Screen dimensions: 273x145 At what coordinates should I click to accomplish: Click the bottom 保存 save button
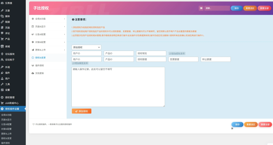click(x=237, y=124)
